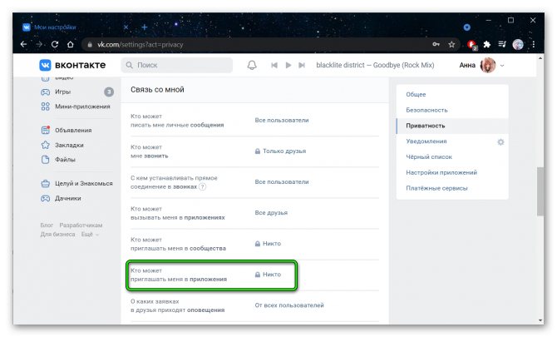557x337 pixels.
Task: Click help icon next to звонках
Action: coord(202,187)
